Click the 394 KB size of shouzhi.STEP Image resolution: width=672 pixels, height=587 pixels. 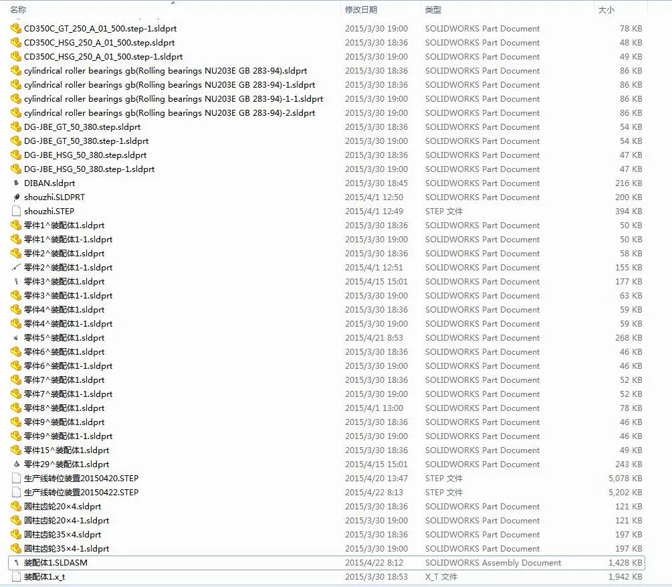tap(629, 211)
